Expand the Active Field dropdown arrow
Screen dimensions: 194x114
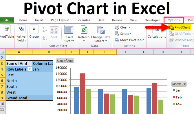point(25,40)
